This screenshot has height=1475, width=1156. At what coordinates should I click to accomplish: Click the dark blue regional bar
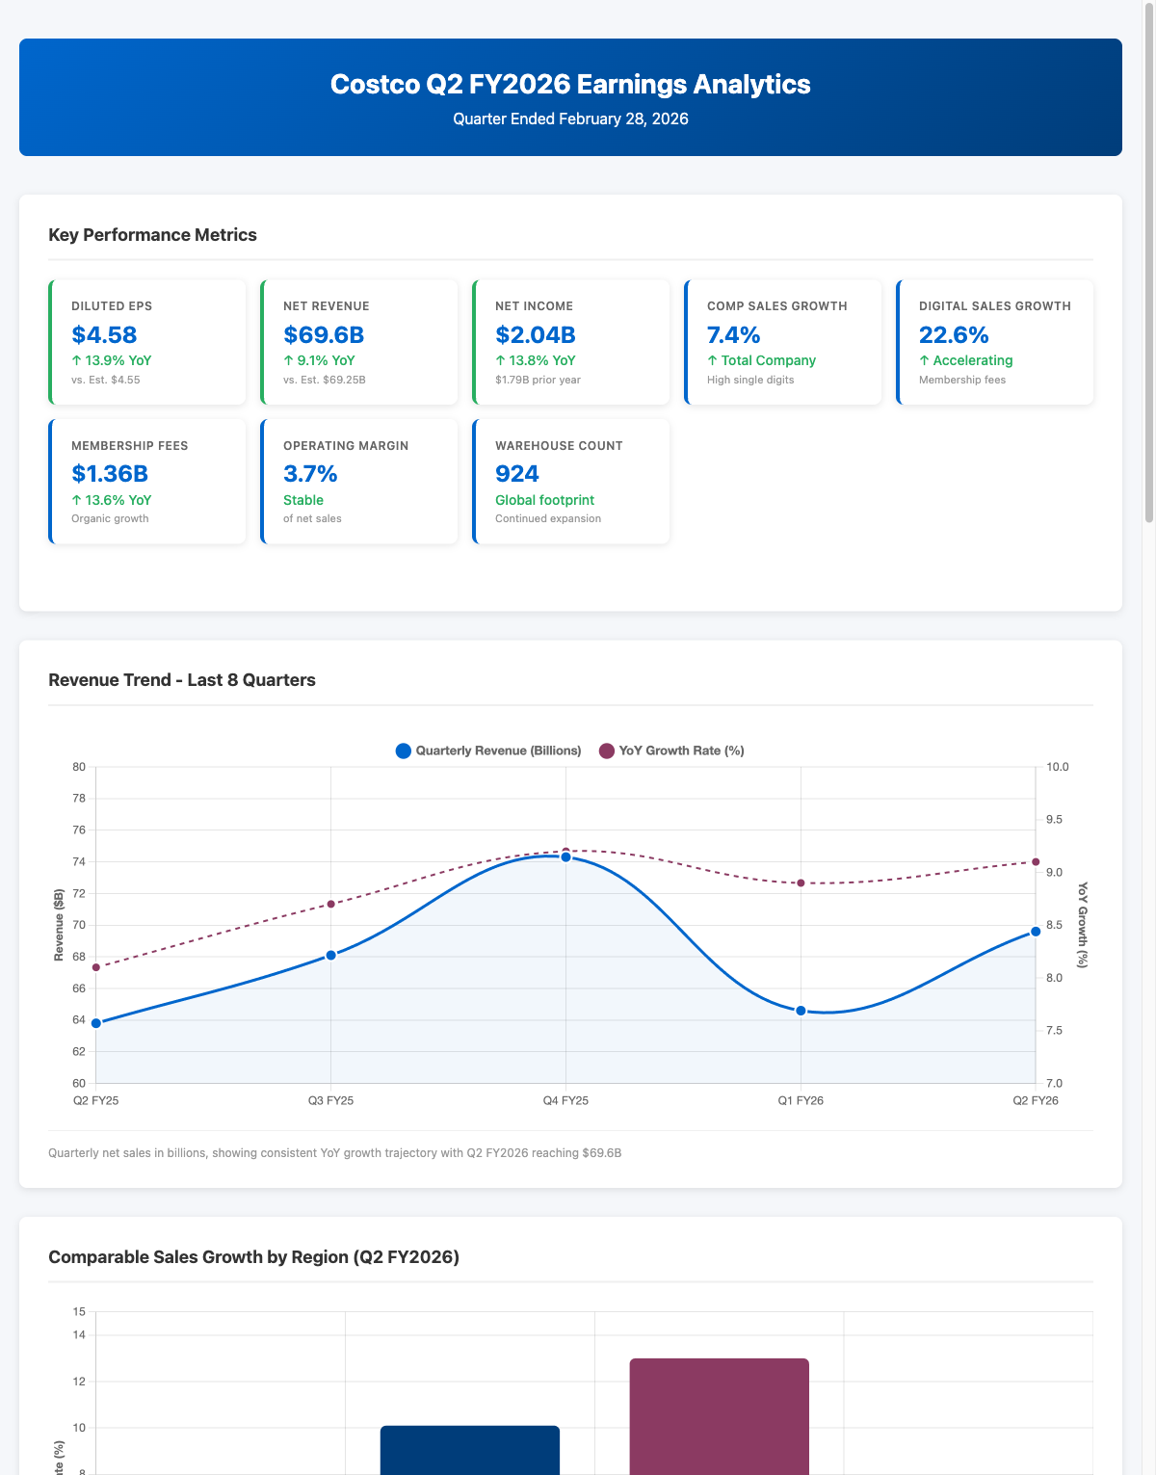click(x=470, y=1450)
